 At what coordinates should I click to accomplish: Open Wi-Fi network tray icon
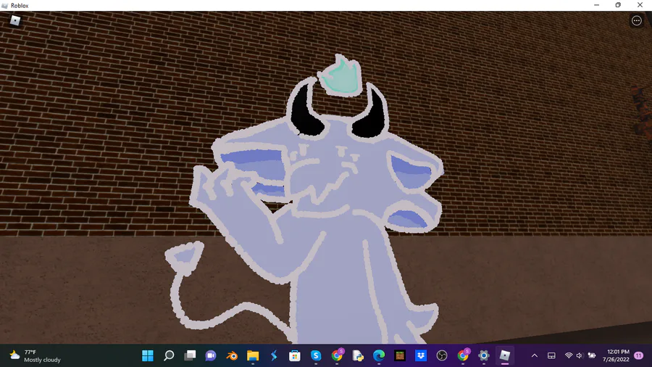(x=569, y=355)
